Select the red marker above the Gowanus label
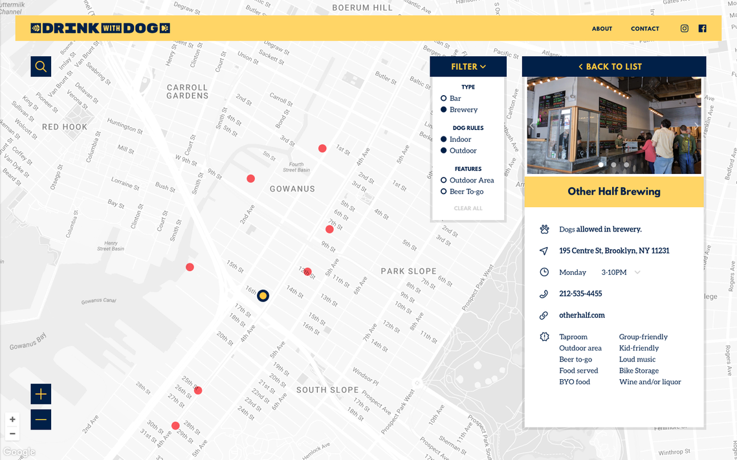The width and height of the screenshot is (737, 460). 251,179
